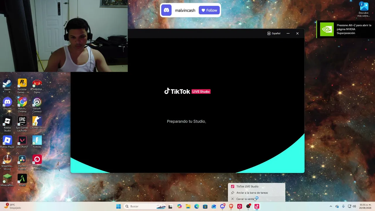Show hidden system tray icons
375x211 pixels.
(x=331, y=206)
